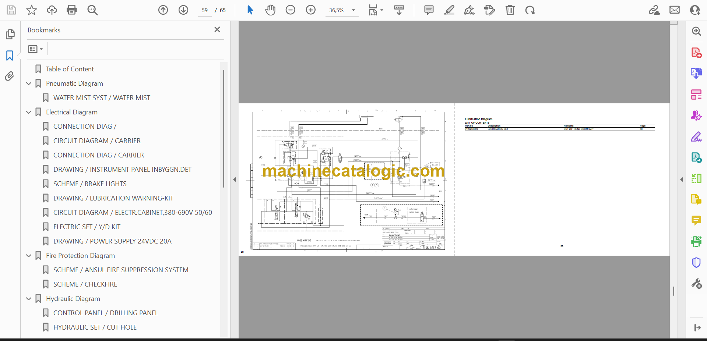Open SCHEME / CHECKFIRE bookmark
This screenshot has width=707, height=341.
pos(85,284)
